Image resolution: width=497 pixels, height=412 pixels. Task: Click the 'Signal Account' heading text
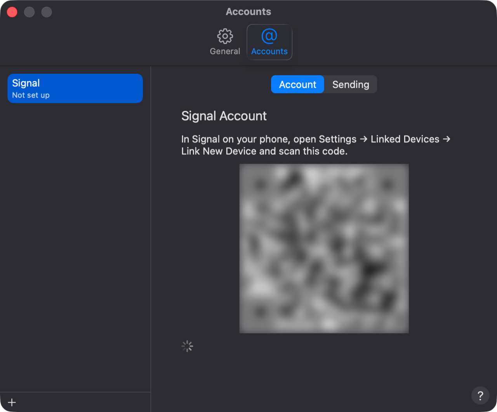224,116
